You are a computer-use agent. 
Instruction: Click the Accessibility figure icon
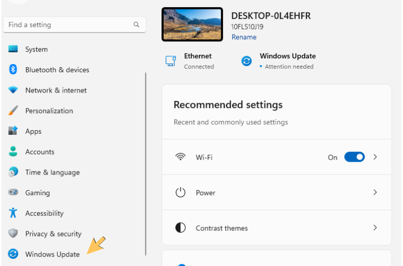[x=13, y=213]
